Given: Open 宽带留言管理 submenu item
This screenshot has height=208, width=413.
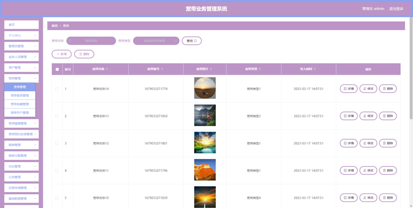Looking at the screenshot, I should pyautogui.click(x=20, y=96).
